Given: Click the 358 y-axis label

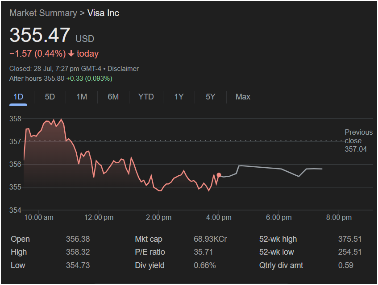Looking at the screenshot, I should [x=15, y=119].
